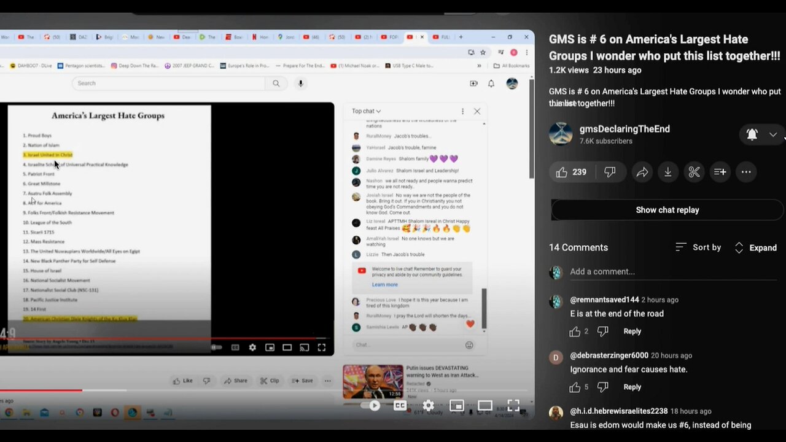Viewport: 786px width, 442px height.
Task: Open a new browser tab with the plus button
Action: click(x=461, y=37)
